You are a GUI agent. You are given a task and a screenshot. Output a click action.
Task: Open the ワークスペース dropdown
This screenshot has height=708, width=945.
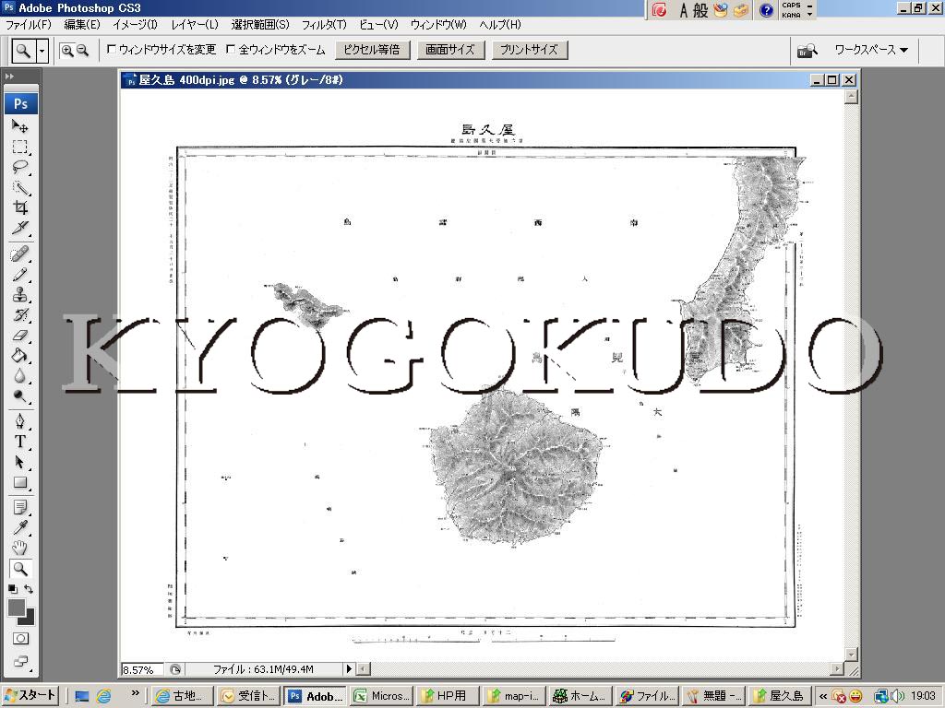[x=871, y=50]
